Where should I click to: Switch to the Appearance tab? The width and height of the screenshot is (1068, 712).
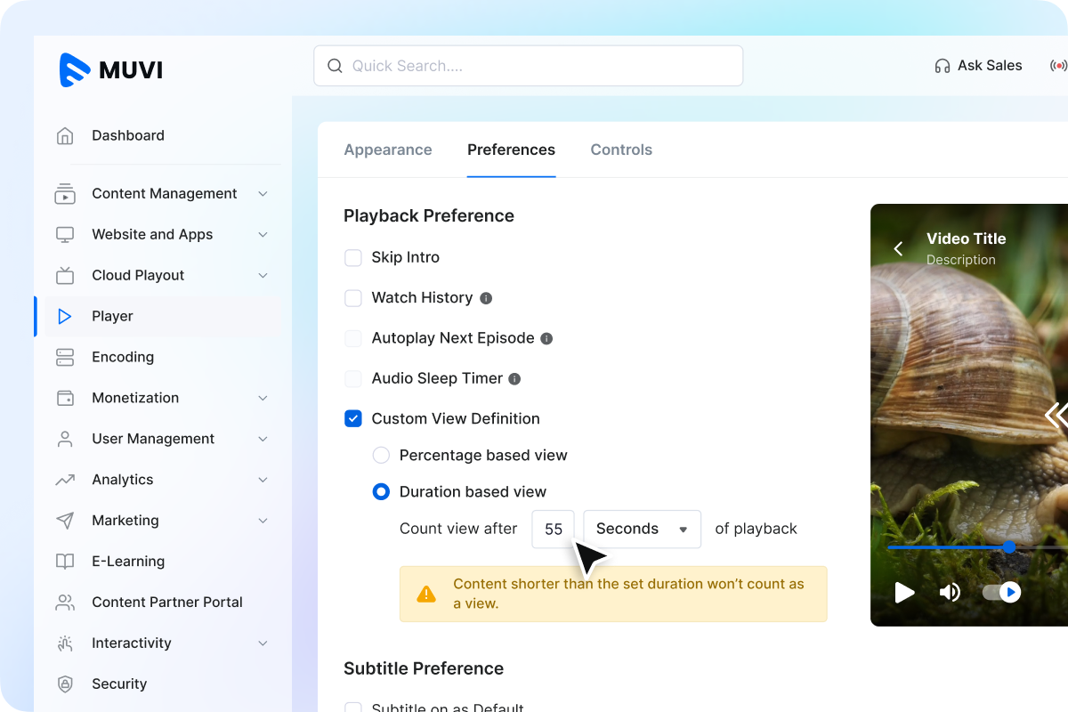(x=388, y=150)
